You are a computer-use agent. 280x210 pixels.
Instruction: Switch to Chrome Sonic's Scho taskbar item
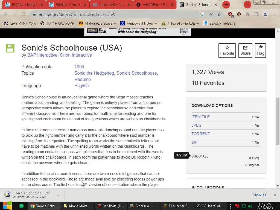click(44, 206)
